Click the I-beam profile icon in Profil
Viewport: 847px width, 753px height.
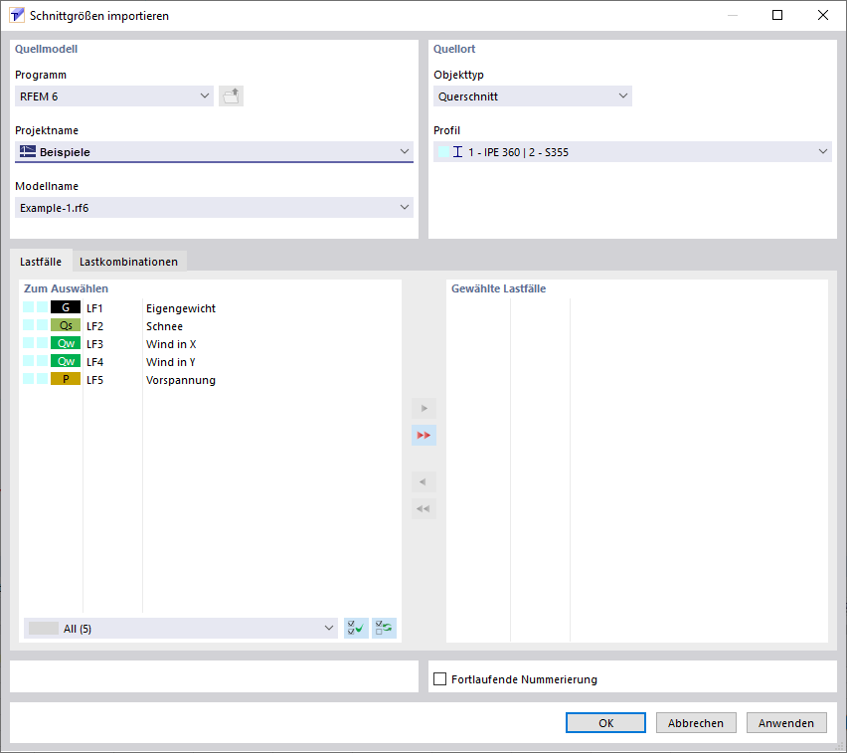(457, 152)
